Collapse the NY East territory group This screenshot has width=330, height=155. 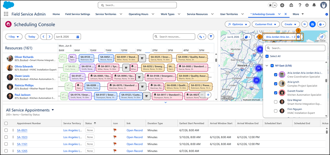click(267, 66)
